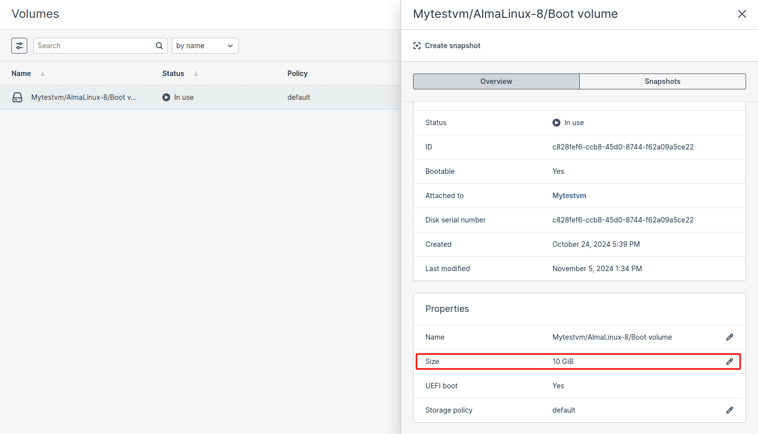Click the Create snapshot icon
Viewport: 758px width, 434px height.
417,46
